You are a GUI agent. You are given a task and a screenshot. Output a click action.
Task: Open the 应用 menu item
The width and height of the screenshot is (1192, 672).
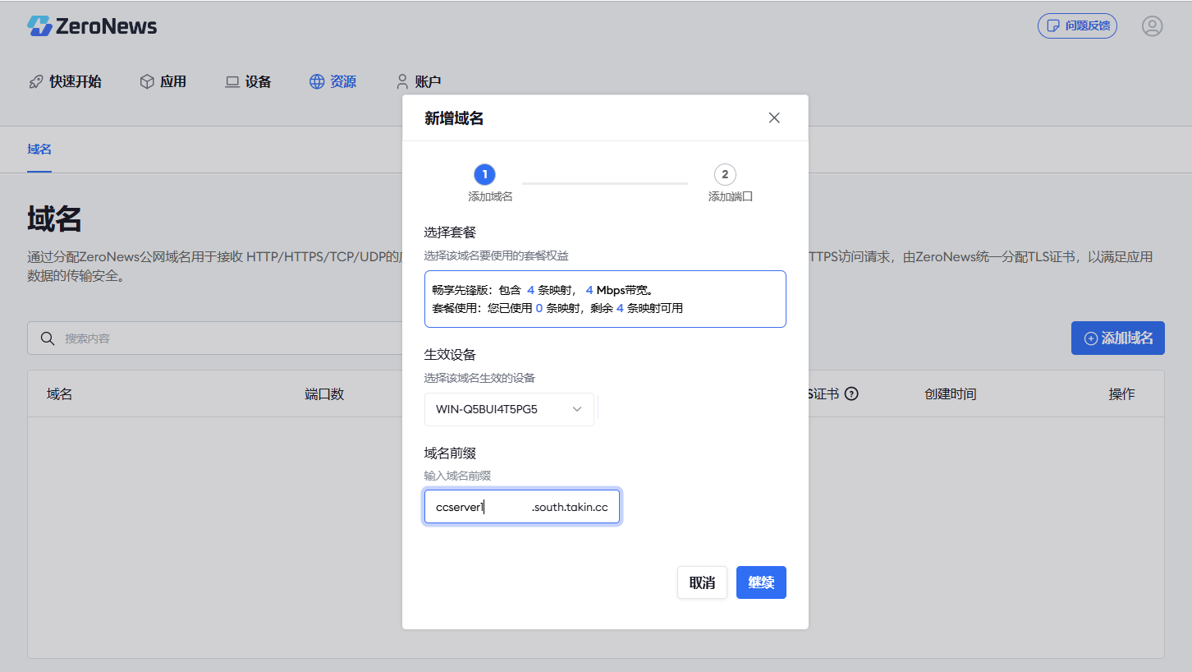coord(163,81)
